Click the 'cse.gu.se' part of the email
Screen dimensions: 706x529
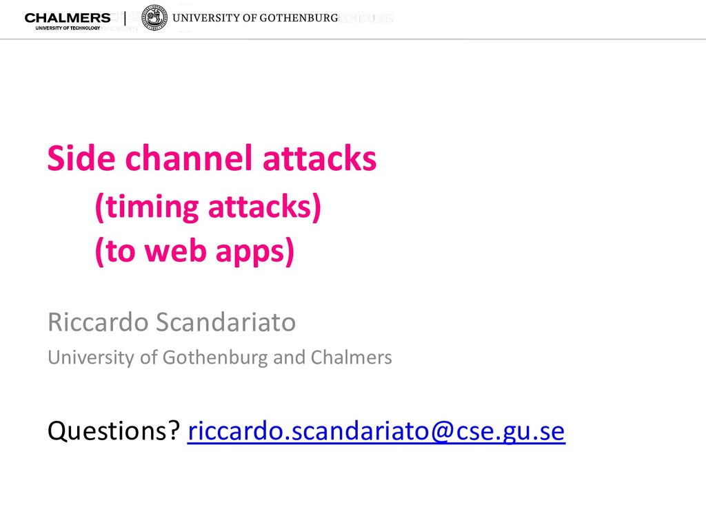click(511, 431)
